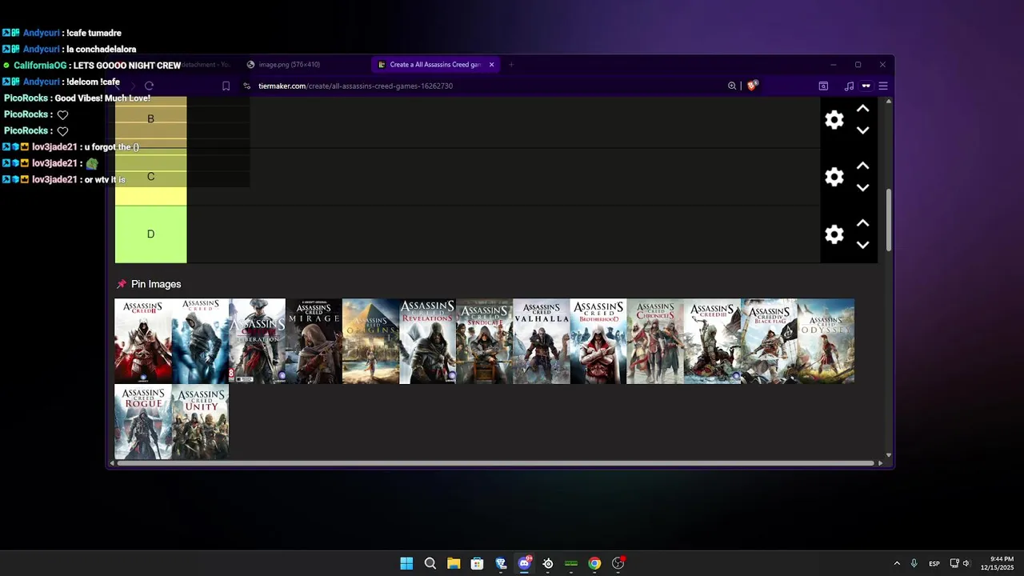Move tier B row down
This screenshot has width=1024, height=576.
[x=862, y=130]
